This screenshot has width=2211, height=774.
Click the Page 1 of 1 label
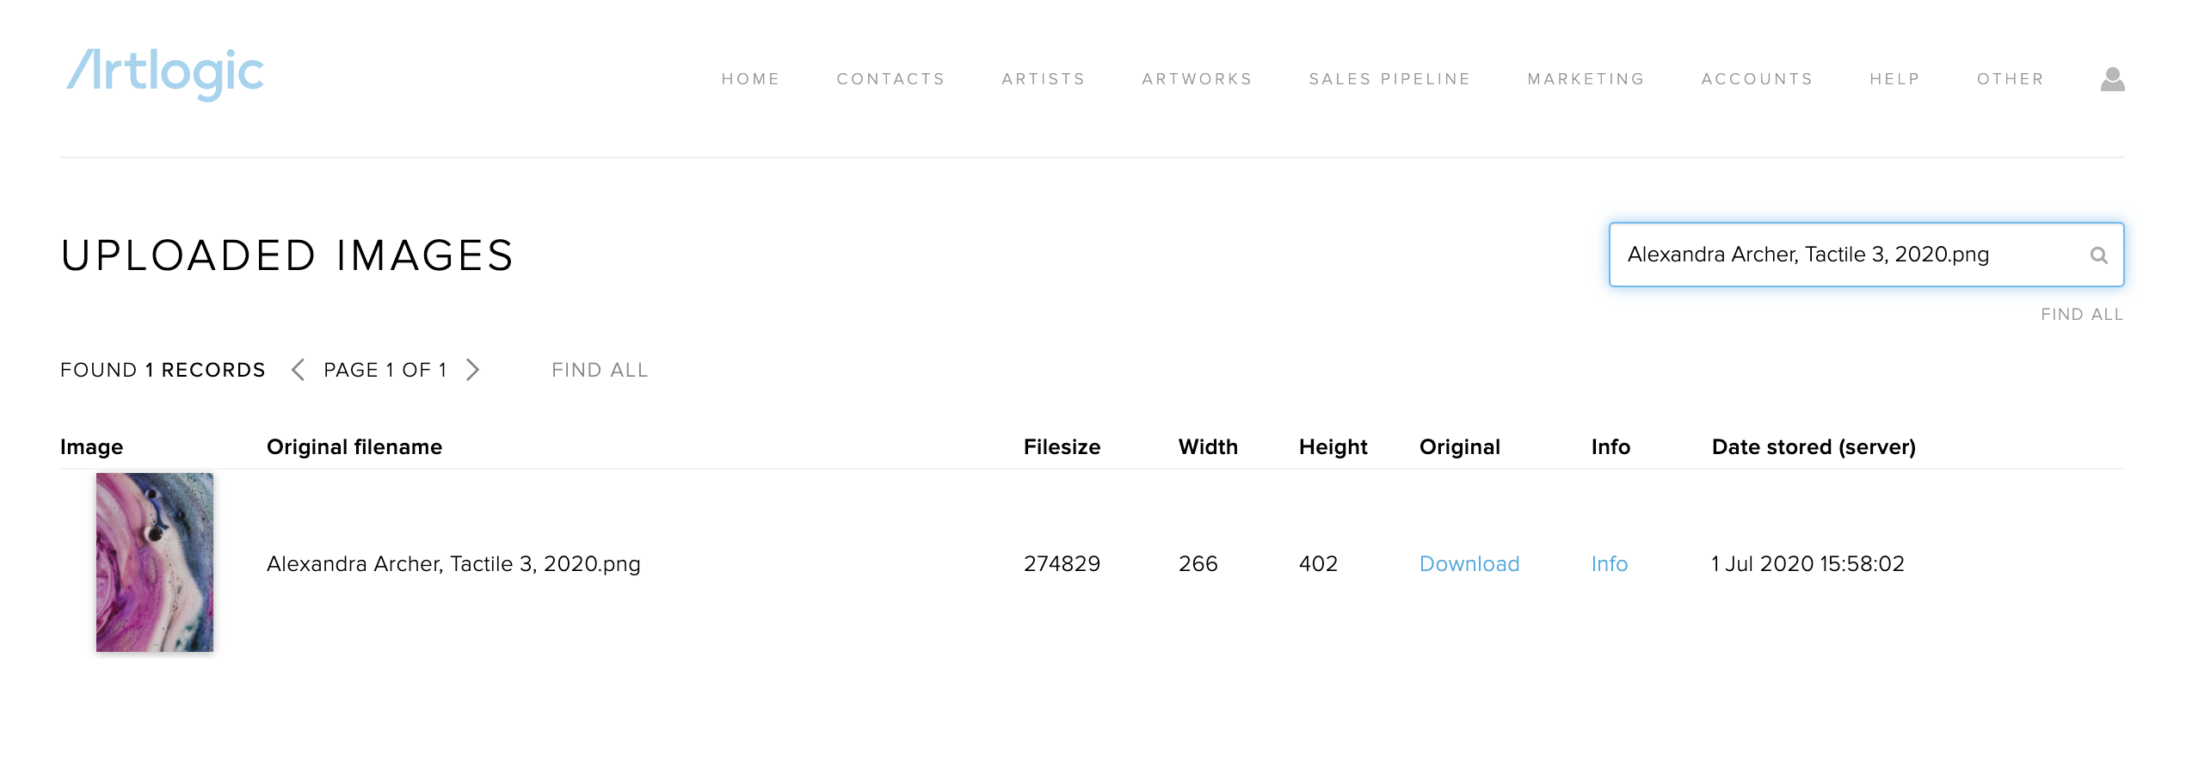[x=385, y=370]
